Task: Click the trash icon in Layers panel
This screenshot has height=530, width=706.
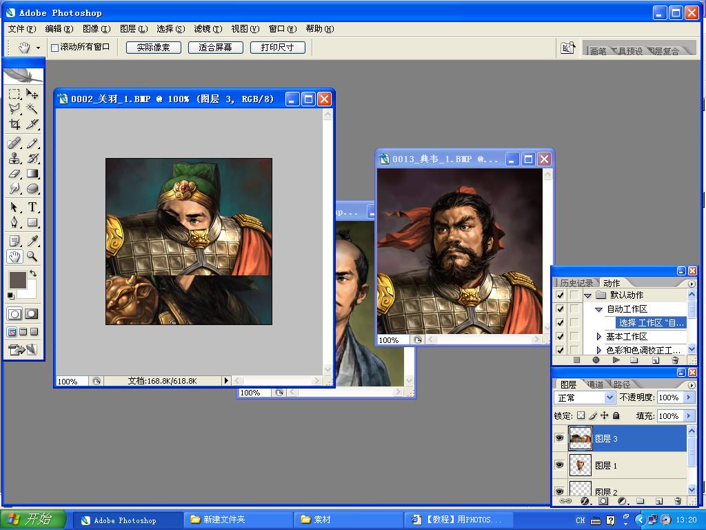Action: coord(678,501)
